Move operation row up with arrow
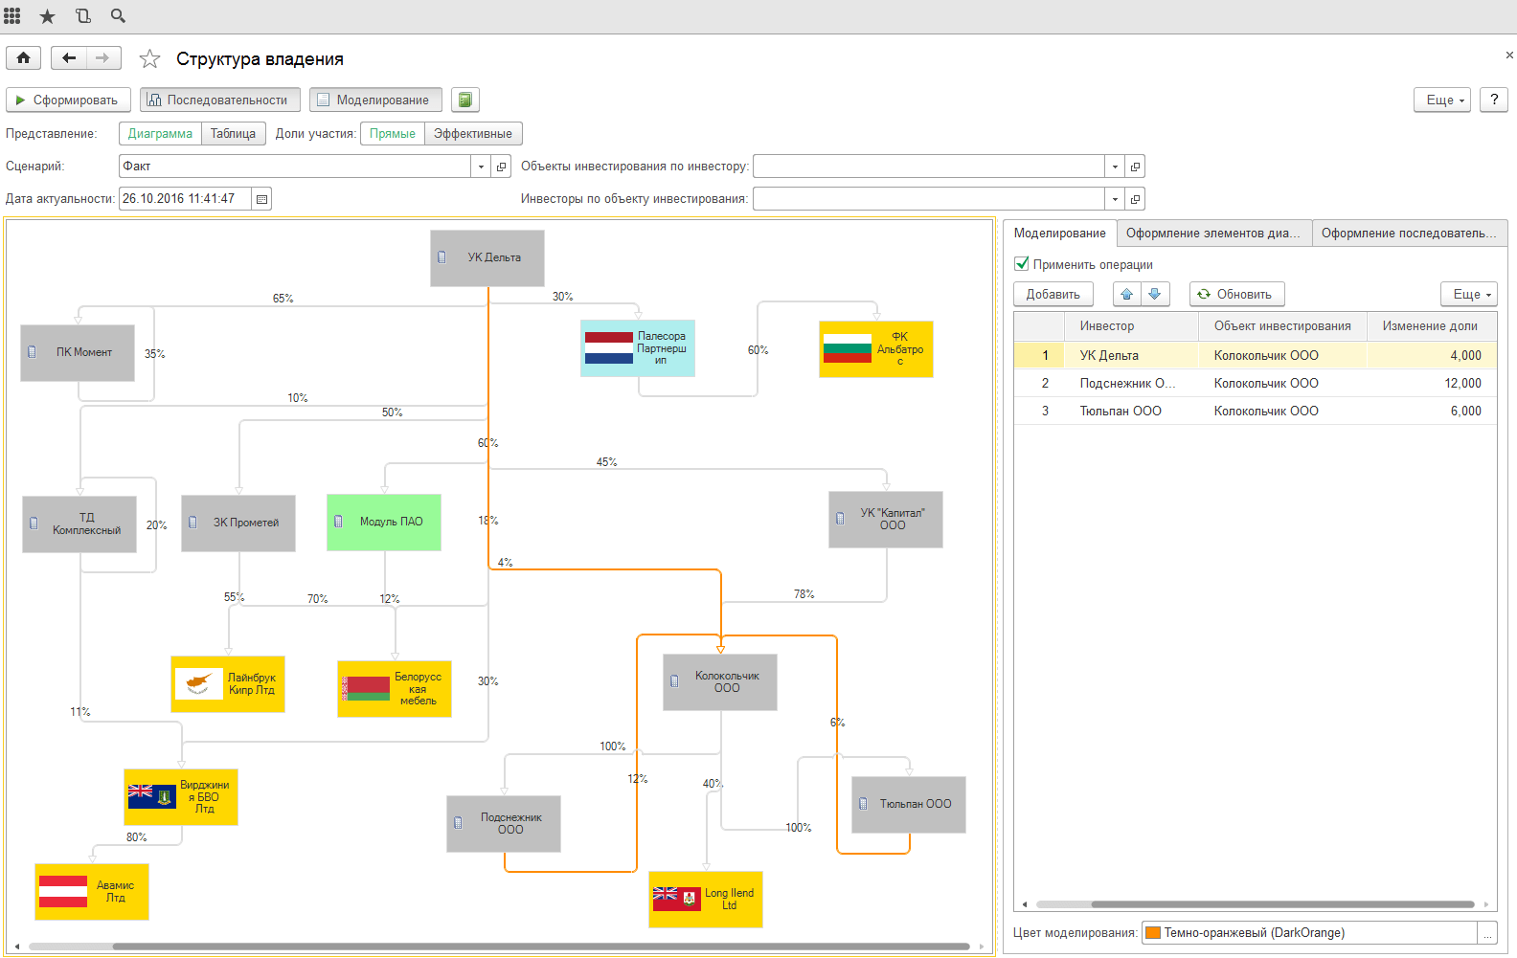The image size is (1517, 958). pos(1127,294)
